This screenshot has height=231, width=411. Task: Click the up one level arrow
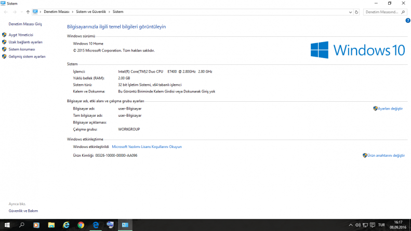(x=28, y=12)
